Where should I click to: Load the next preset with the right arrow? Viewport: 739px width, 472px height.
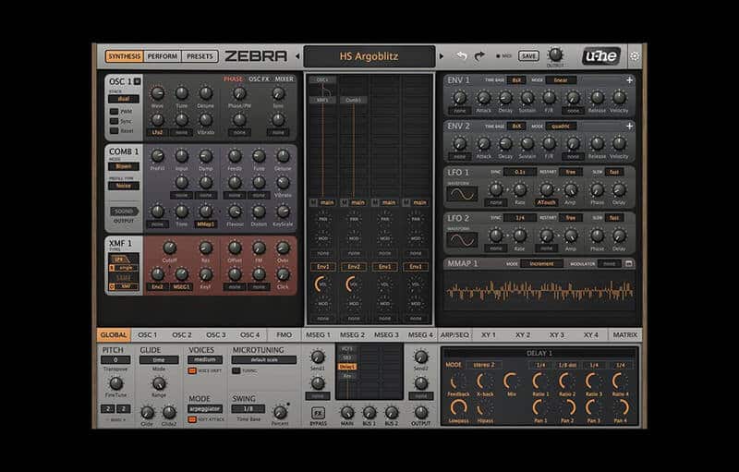(442, 56)
